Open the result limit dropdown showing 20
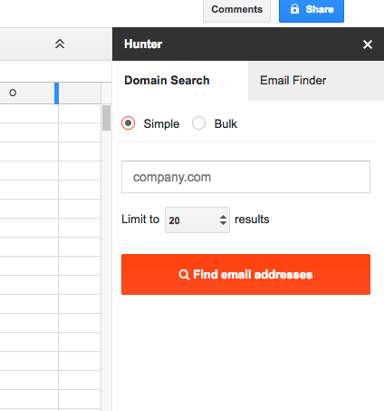This screenshot has width=384, height=411. (x=197, y=220)
